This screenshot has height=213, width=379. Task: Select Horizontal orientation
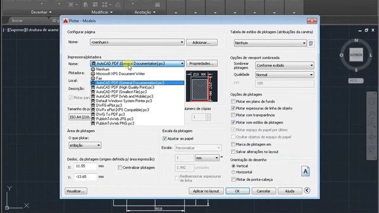pyautogui.click(x=233, y=172)
